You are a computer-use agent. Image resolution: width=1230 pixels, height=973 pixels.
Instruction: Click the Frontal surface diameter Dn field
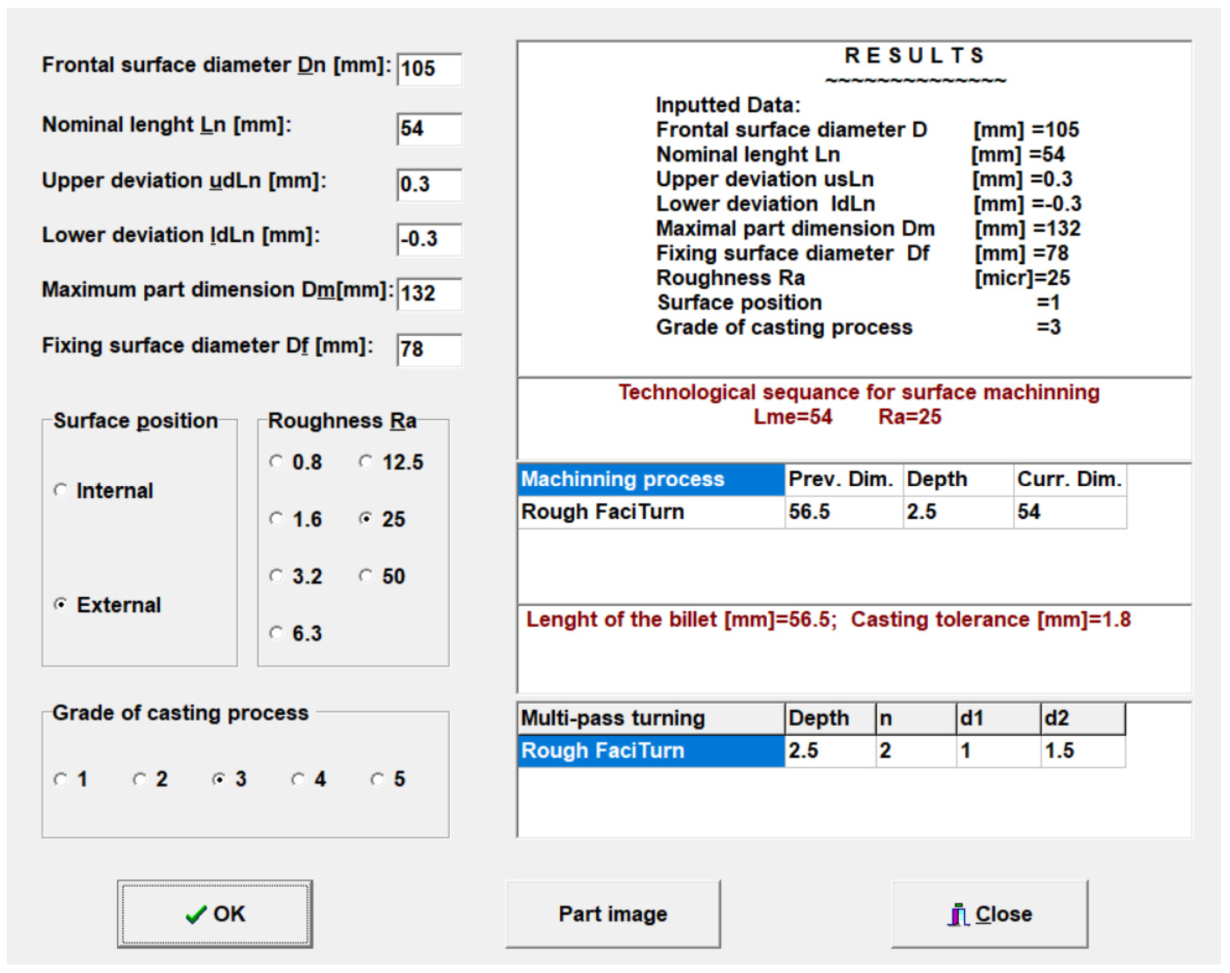click(x=429, y=70)
